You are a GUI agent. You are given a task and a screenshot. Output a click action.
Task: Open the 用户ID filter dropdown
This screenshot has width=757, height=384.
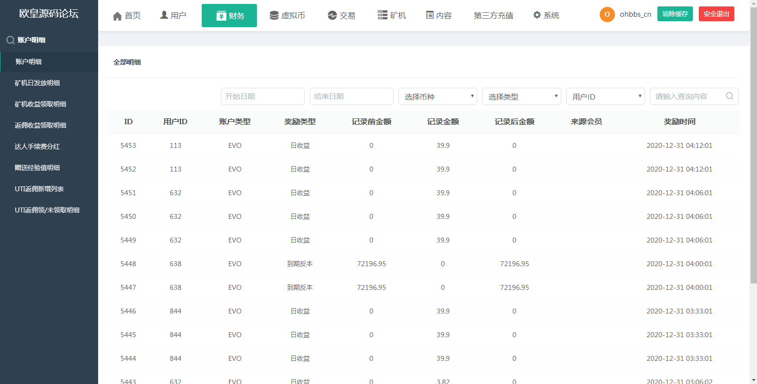(605, 96)
